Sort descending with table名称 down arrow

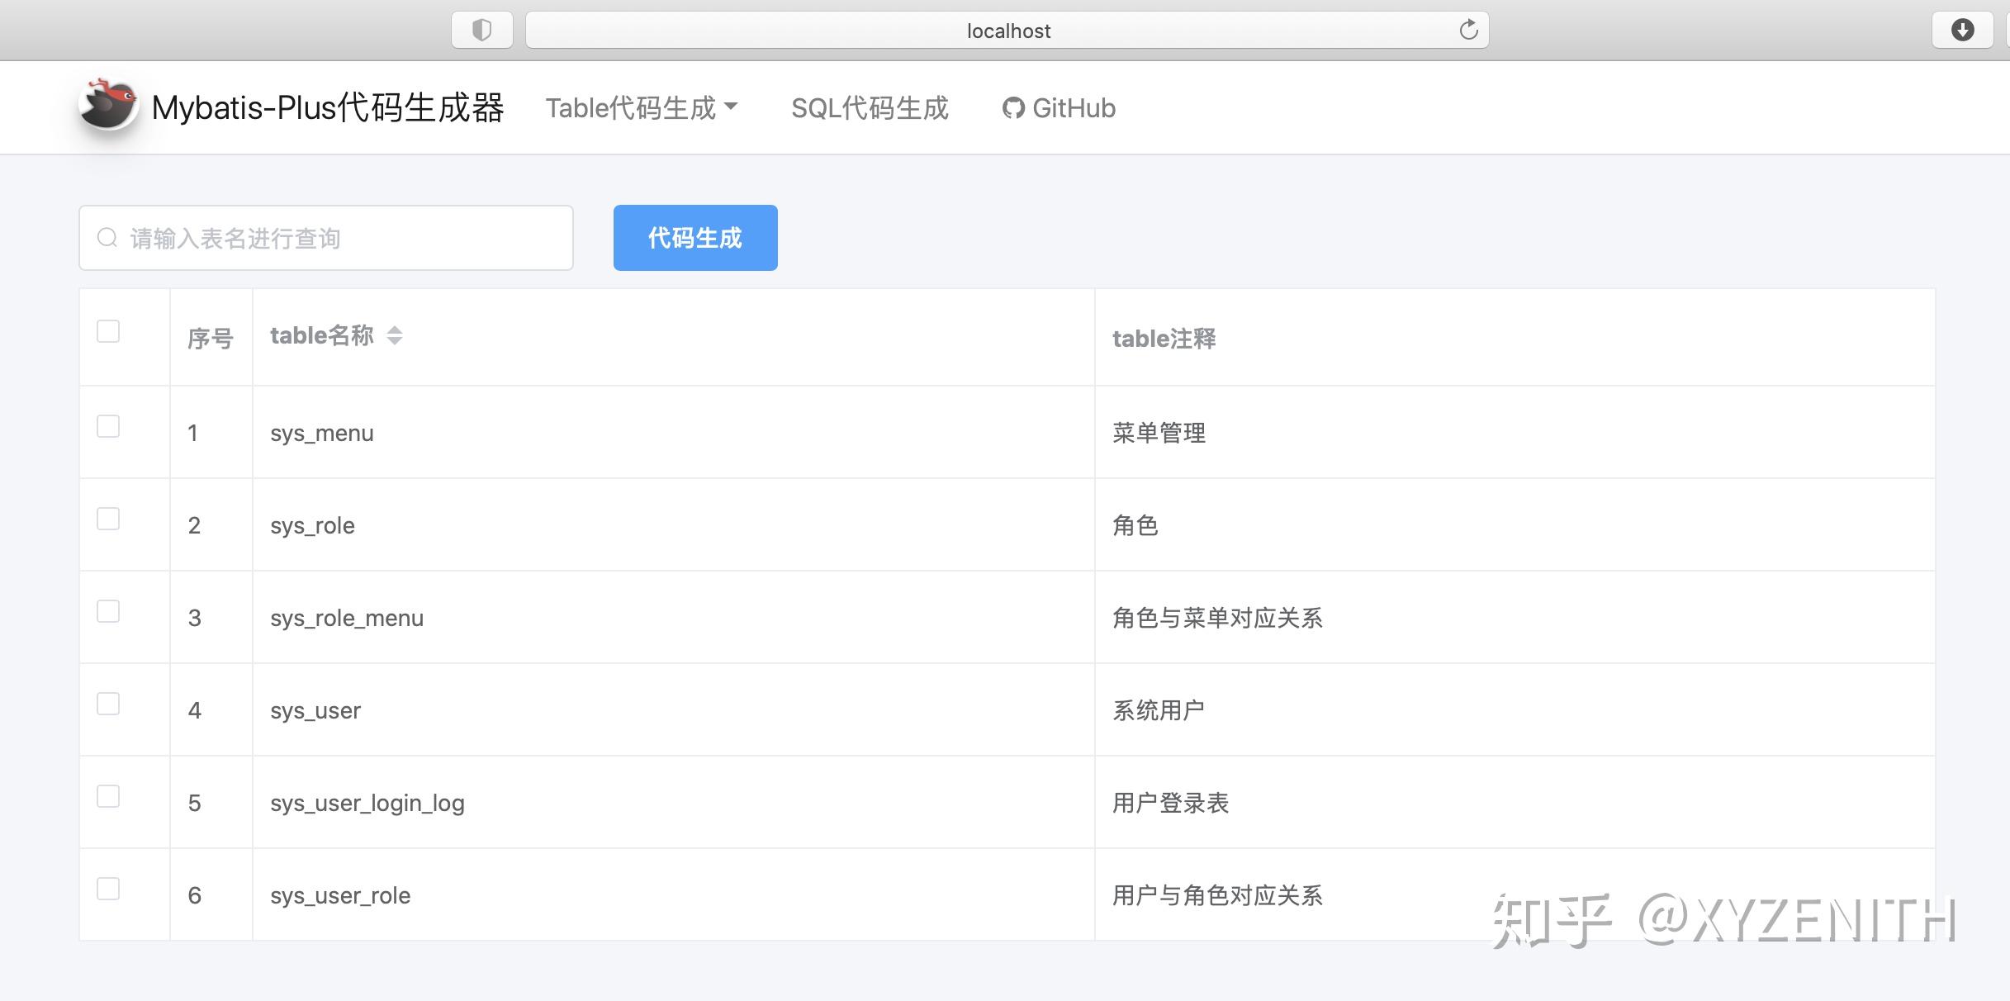[x=395, y=341]
